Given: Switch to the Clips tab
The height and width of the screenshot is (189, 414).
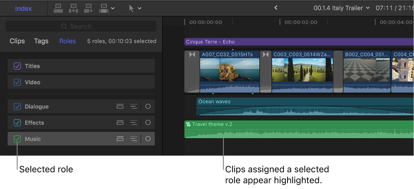Looking at the screenshot, I should [17, 41].
